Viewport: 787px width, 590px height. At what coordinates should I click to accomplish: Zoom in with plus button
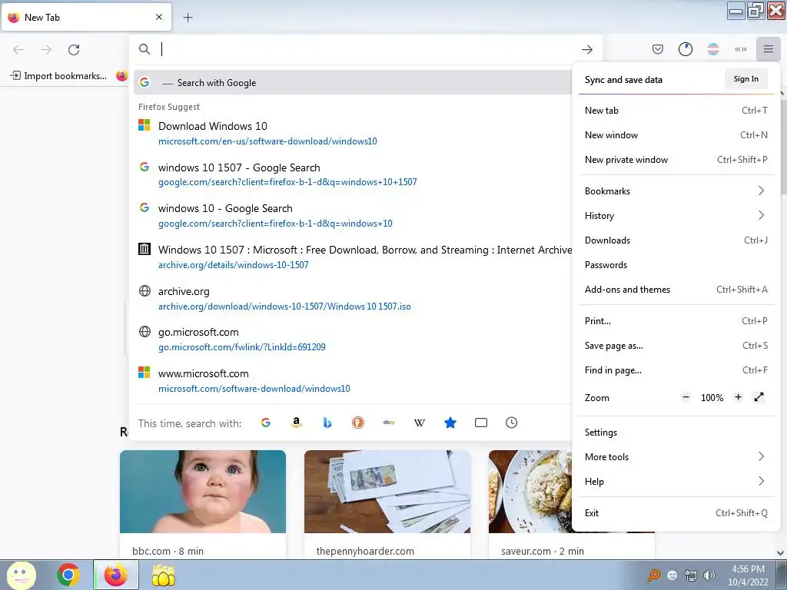point(738,397)
